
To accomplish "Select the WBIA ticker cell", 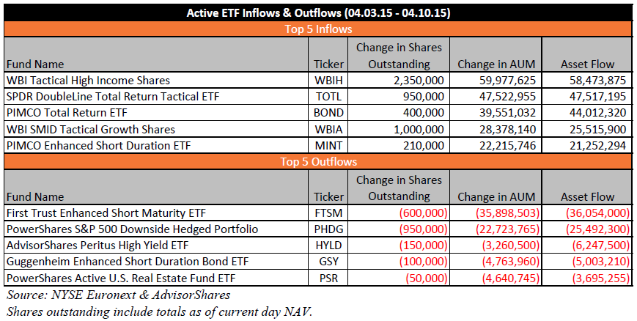I will point(328,129).
